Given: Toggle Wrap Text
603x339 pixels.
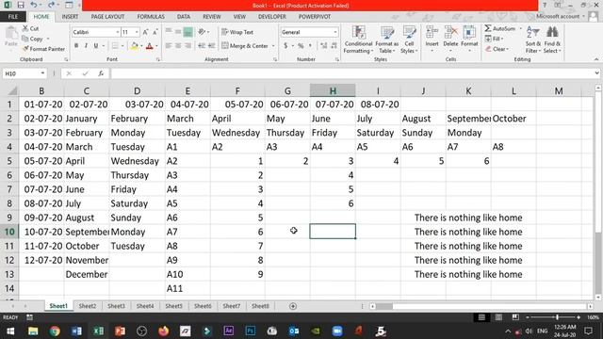Looking at the screenshot, I should pos(237,32).
